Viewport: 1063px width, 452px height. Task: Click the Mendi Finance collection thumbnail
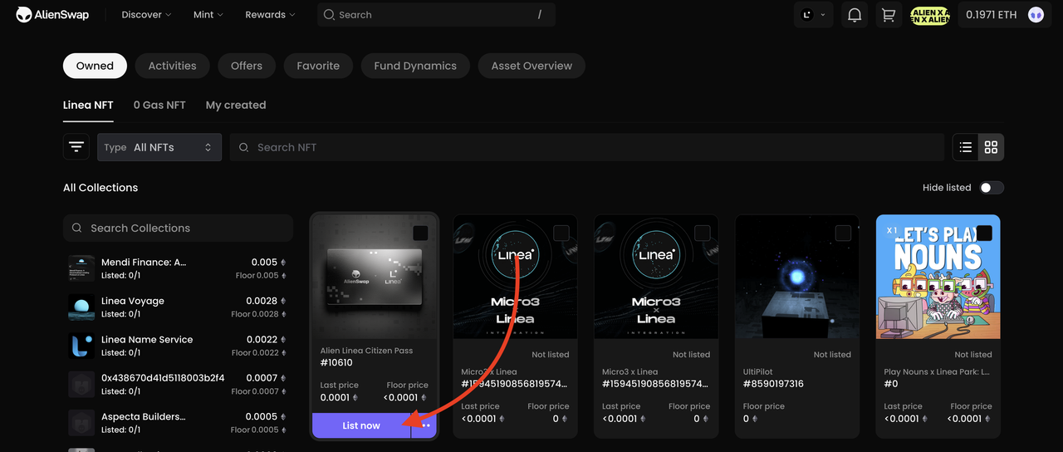[81, 268]
